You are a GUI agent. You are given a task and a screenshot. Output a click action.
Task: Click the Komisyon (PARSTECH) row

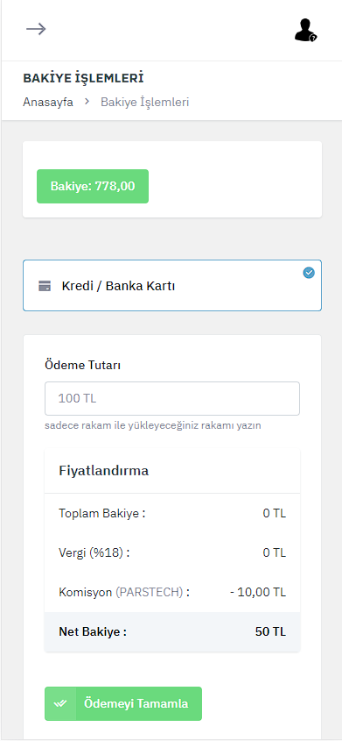point(172,592)
